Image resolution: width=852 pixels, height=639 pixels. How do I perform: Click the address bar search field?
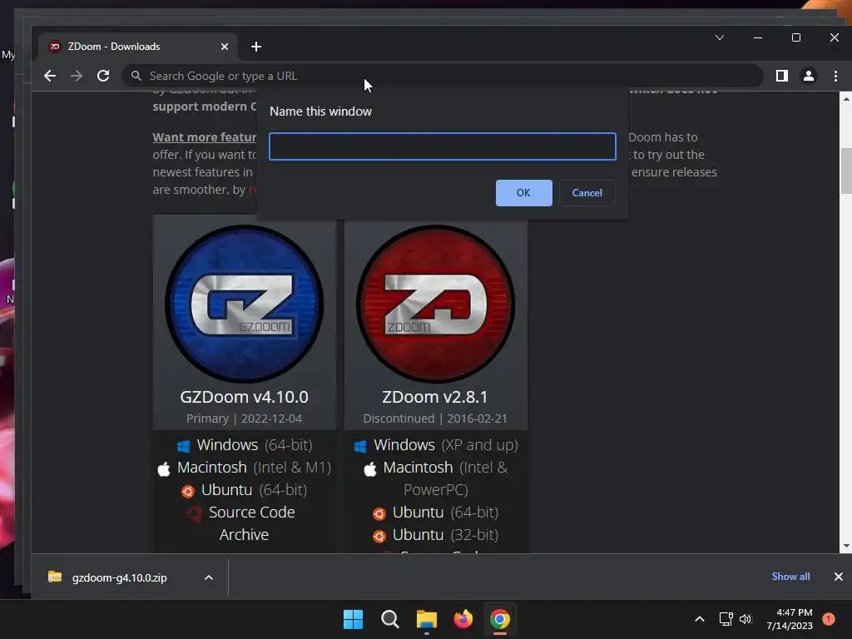point(443,76)
